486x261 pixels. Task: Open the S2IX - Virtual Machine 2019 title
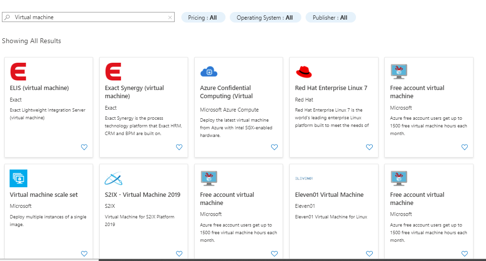tap(142, 195)
